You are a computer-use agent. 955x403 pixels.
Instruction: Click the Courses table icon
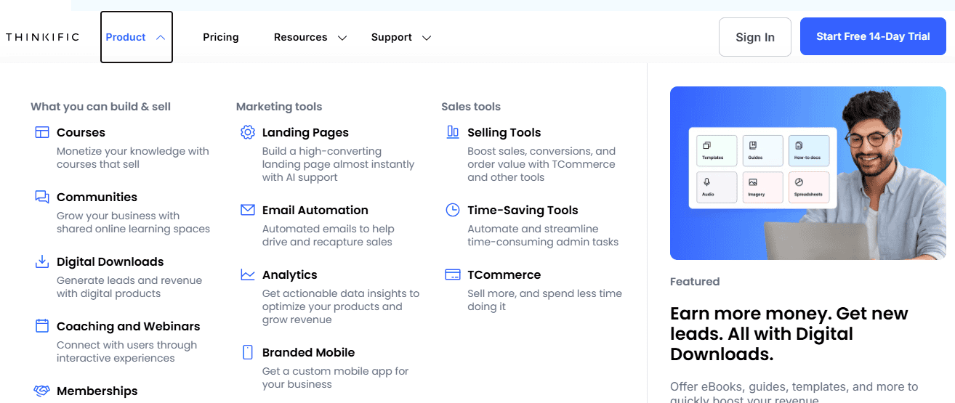[42, 132]
